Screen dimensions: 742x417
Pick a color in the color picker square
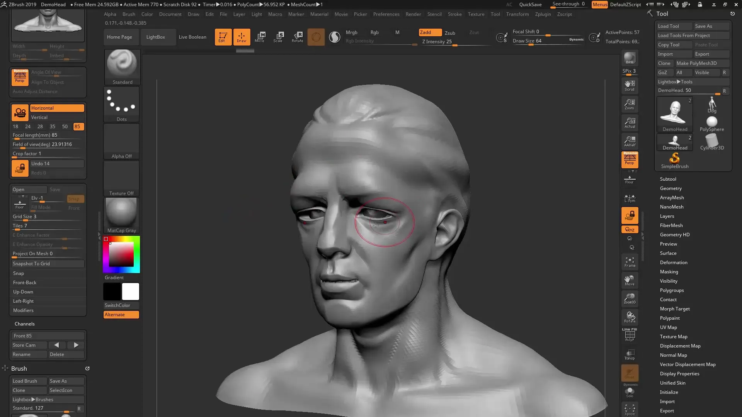tap(121, 254)
